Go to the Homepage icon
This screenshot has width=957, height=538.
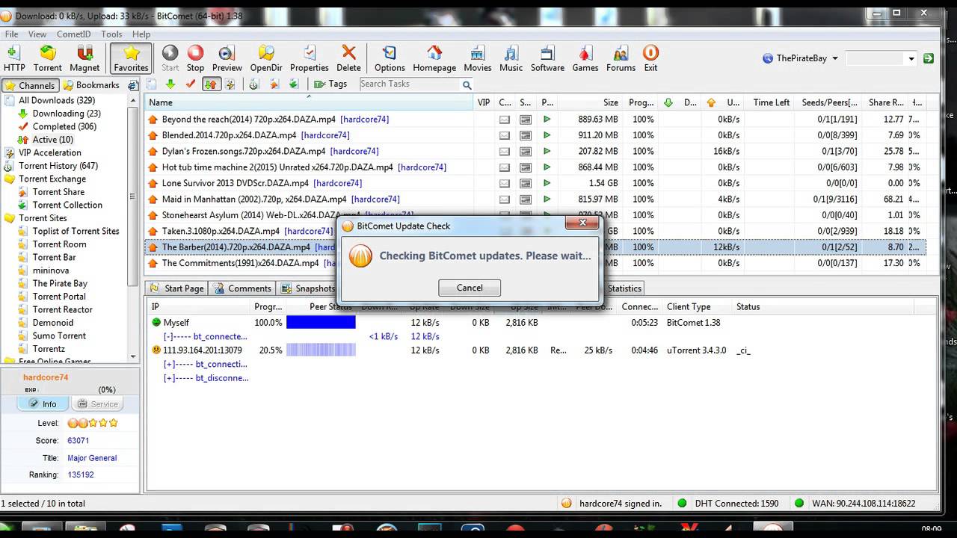434,58
